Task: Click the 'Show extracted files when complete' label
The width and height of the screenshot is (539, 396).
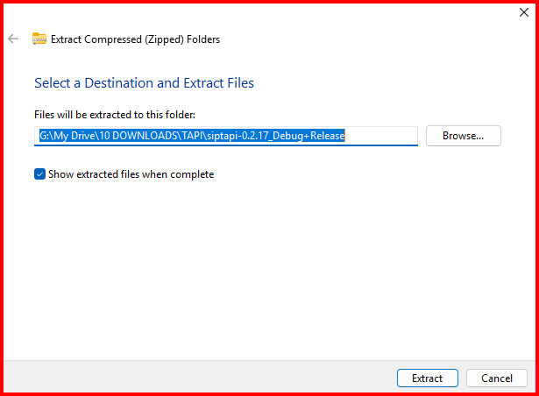Action: (x=131, y=174)
